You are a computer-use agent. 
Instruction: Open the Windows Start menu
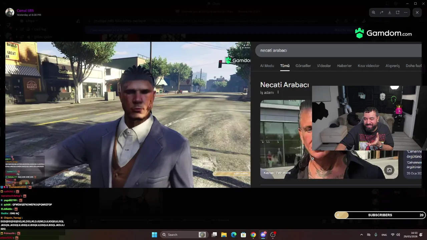(154, 235)
